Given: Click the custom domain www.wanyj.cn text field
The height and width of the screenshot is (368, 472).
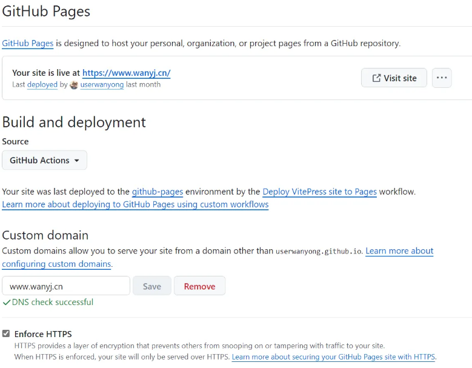Looking at the screenshot, I should [x=66, y=286].
